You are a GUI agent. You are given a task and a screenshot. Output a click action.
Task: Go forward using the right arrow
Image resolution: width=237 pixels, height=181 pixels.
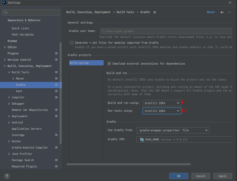(x=229, y=12)
